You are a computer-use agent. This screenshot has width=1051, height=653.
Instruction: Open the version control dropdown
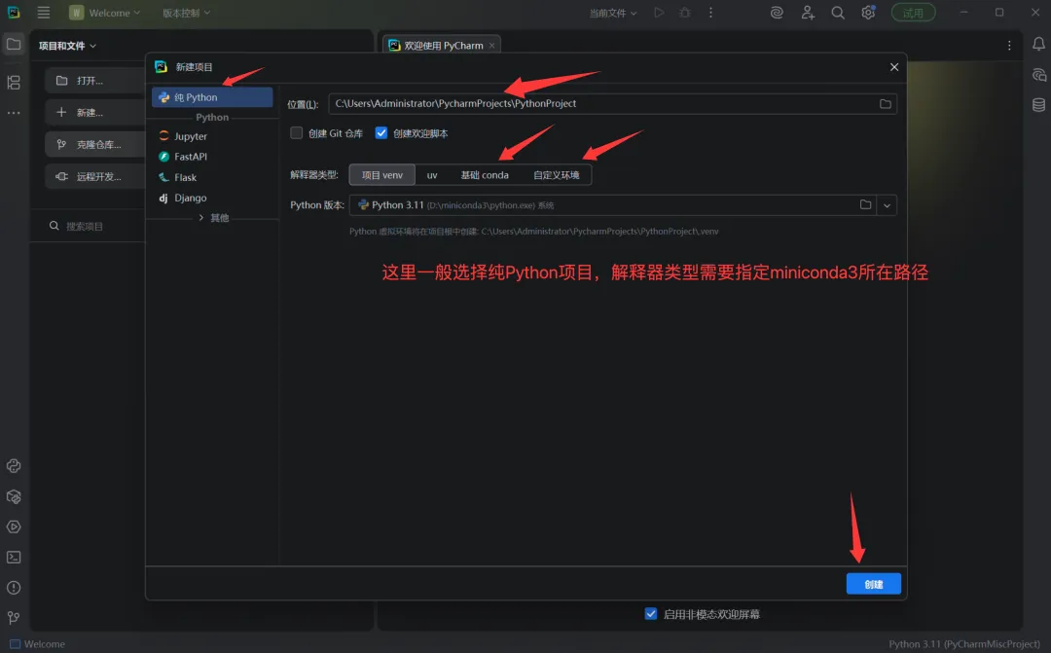tap(186, 13)
